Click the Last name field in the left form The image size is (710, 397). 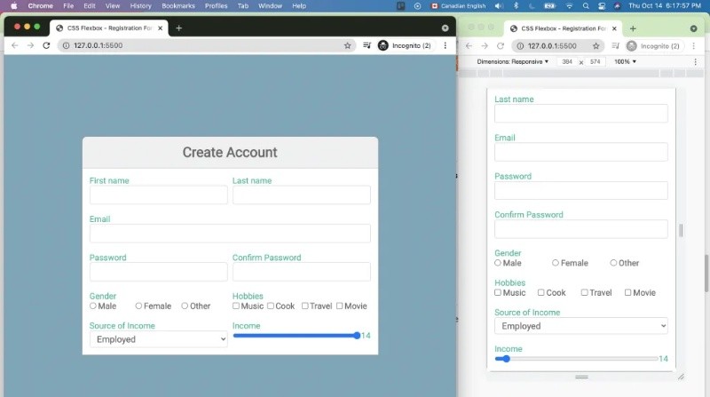[302, 195]
